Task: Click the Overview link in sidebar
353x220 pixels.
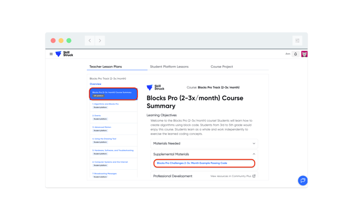Action: [95, 84]
